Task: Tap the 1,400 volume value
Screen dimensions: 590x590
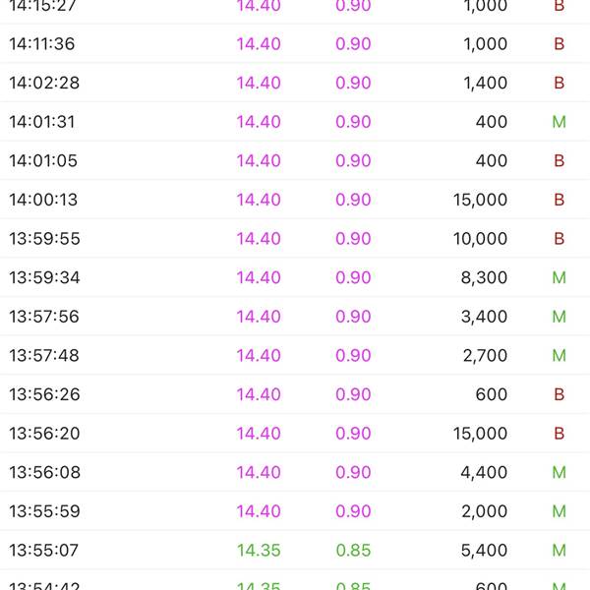Action: tap(485, 84)
